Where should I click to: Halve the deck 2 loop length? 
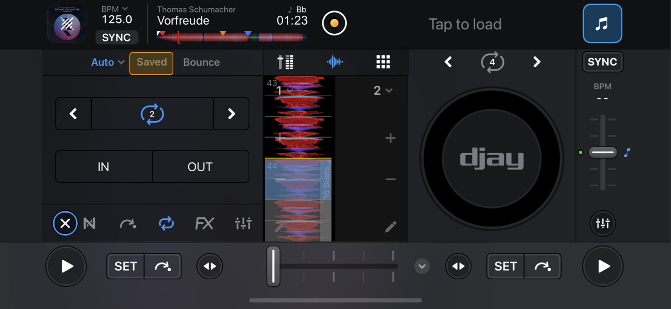point(448,62)
